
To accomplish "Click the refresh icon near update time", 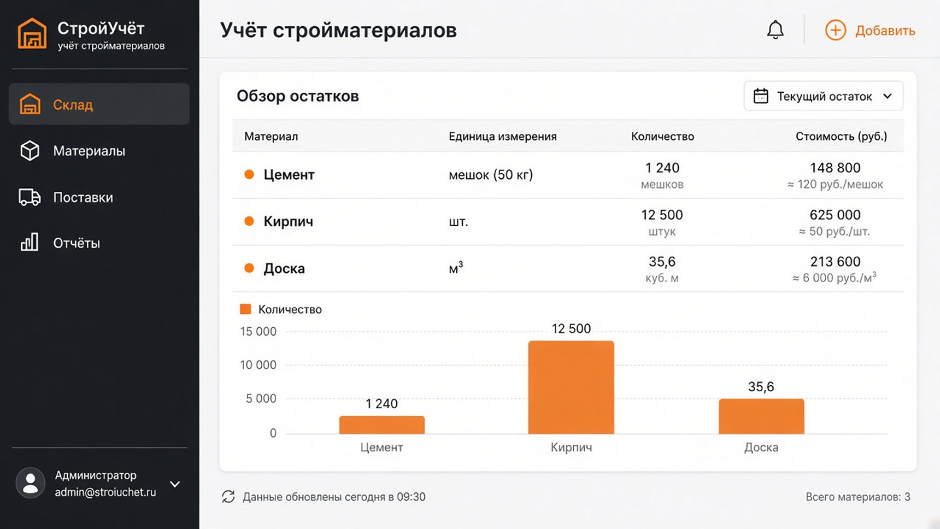I will [x=228, y=497].
